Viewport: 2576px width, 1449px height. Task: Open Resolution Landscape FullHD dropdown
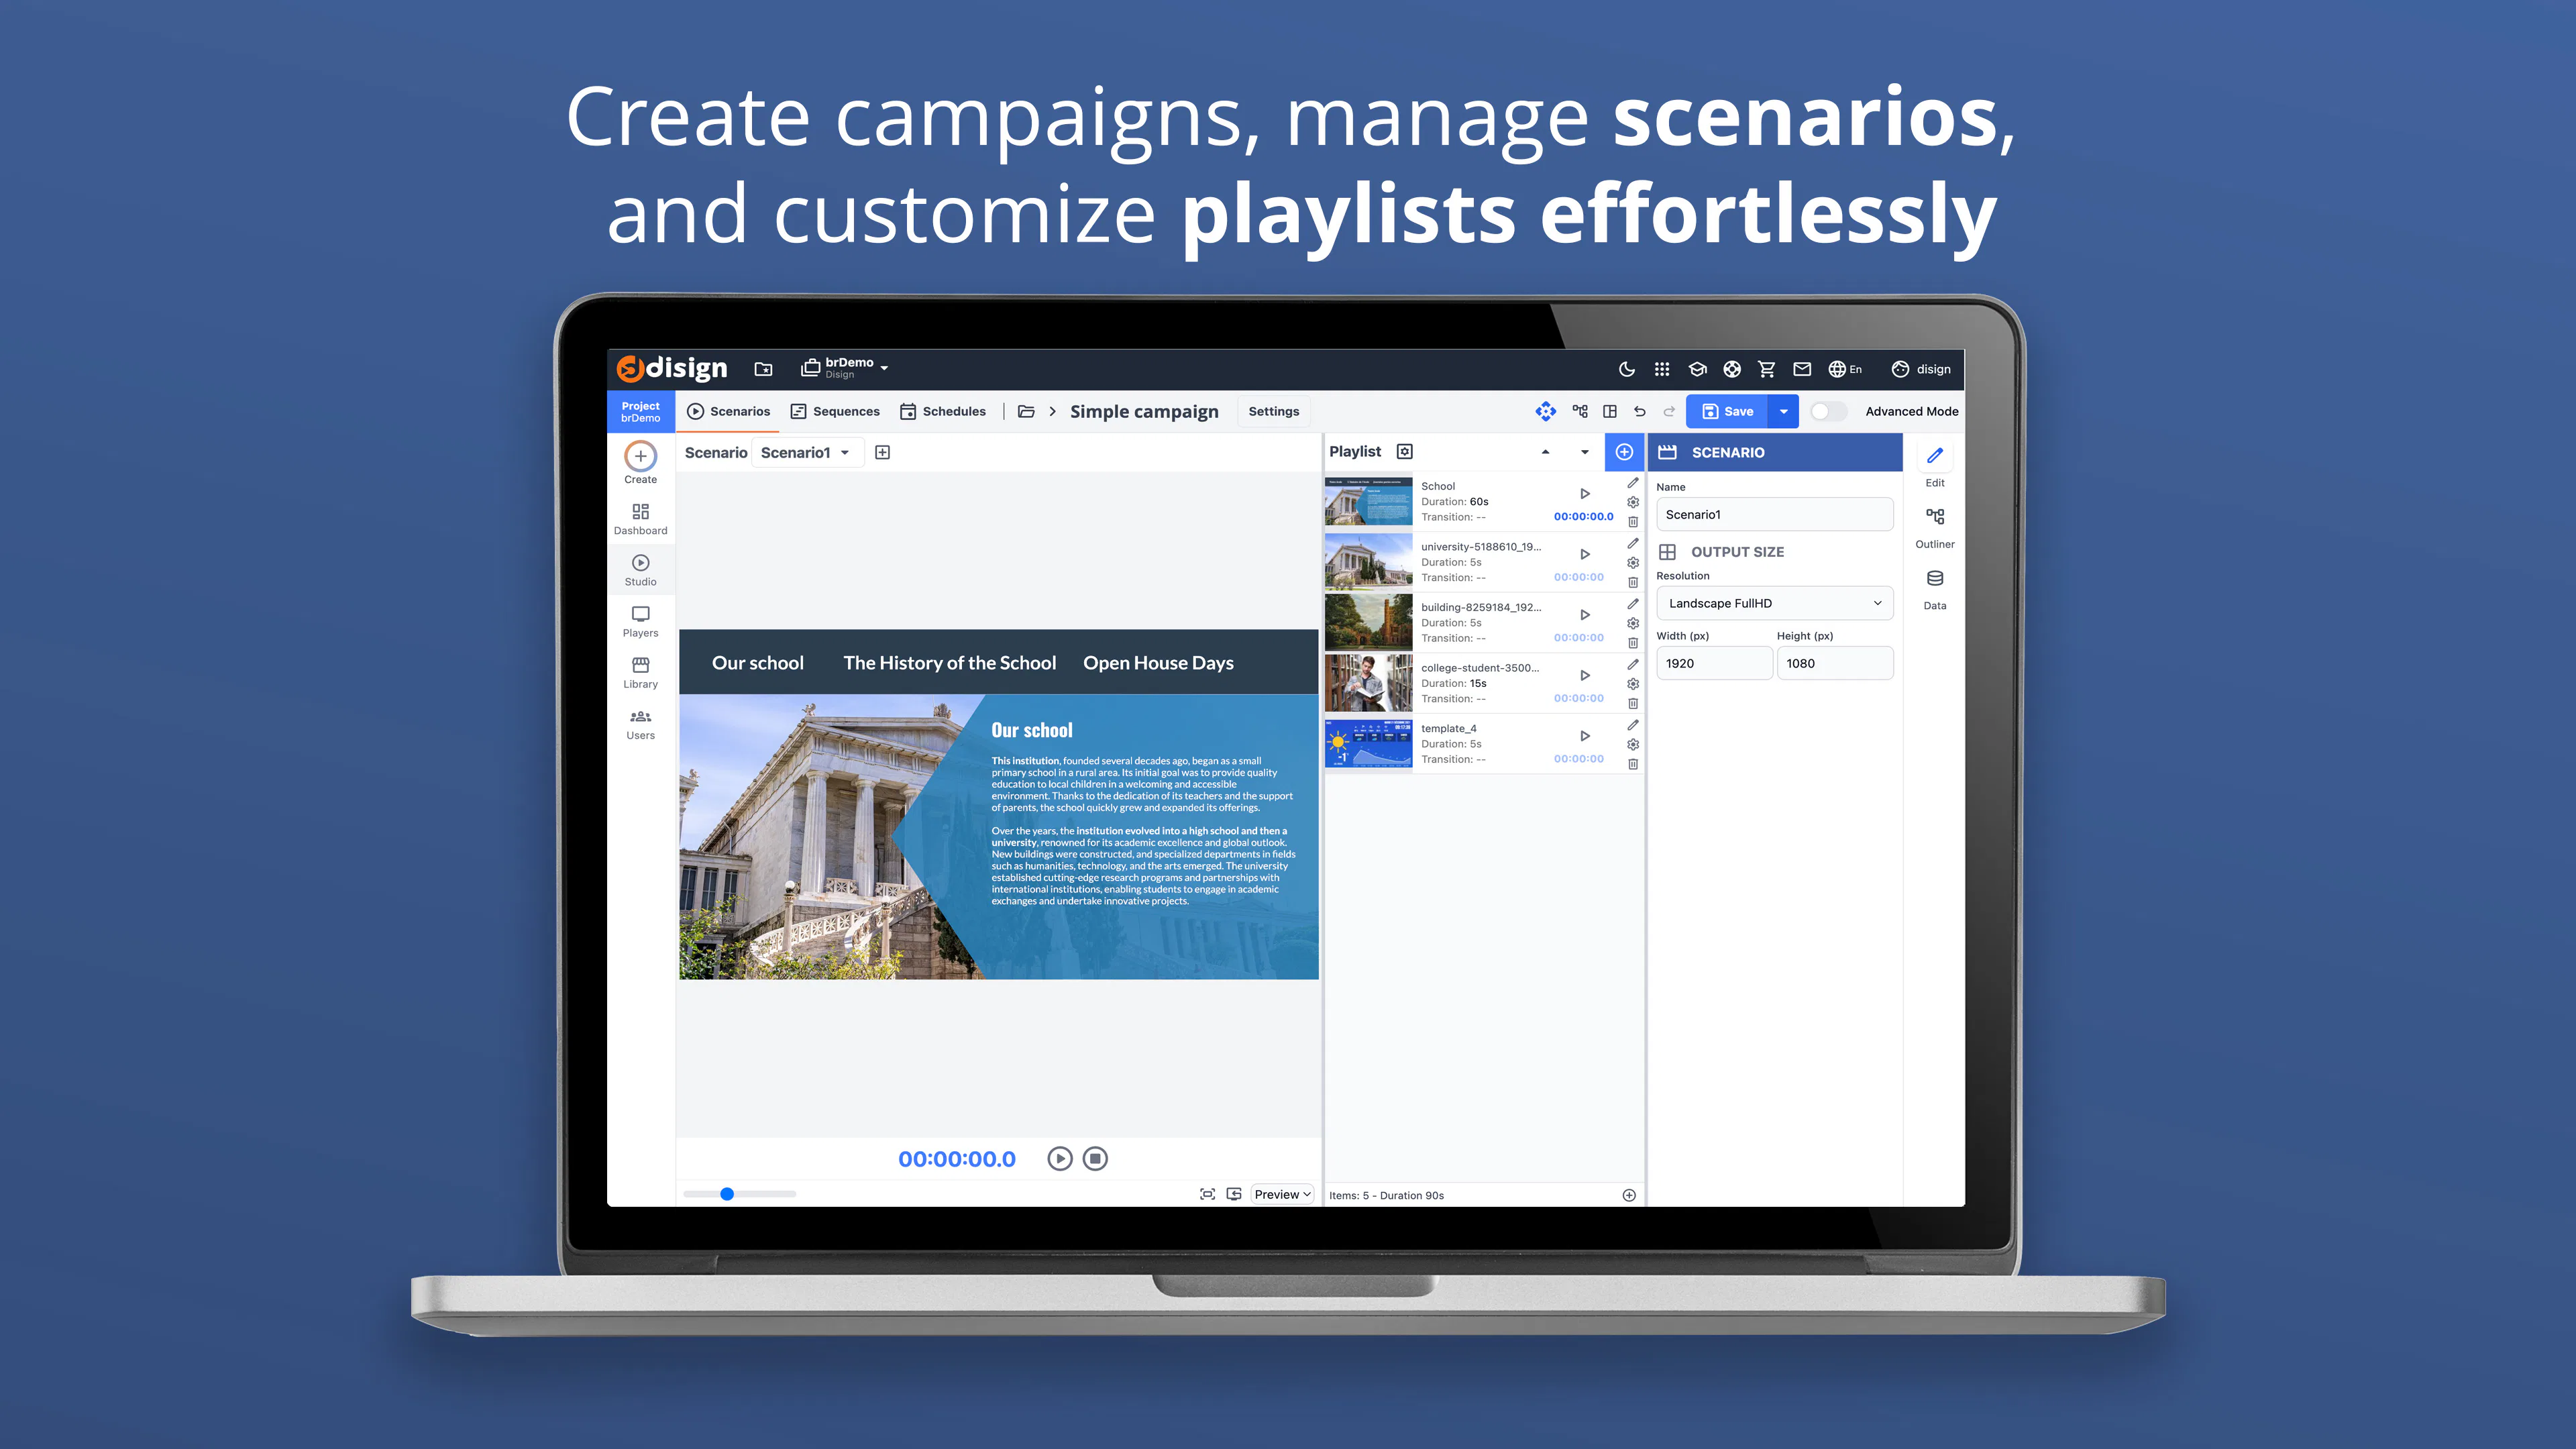pyautogui.click(x=1774, y=603)
